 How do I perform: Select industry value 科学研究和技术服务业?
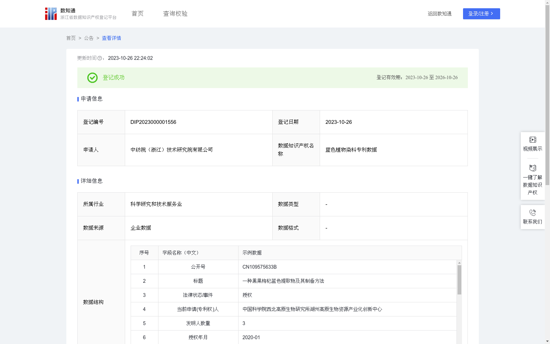pyautogui.click(x=156, y=204)
